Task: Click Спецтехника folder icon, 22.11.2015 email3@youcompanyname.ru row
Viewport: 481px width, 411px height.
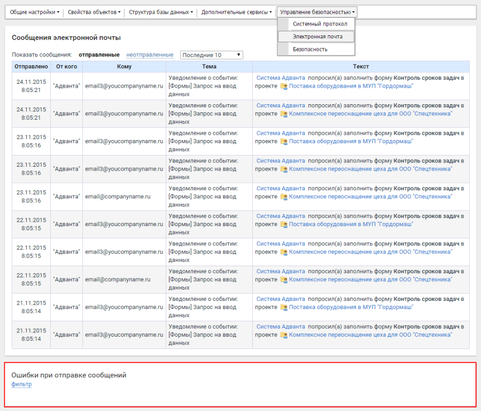Action: (x=284, y=252)
